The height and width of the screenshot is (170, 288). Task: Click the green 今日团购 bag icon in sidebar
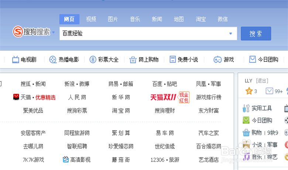246,120
